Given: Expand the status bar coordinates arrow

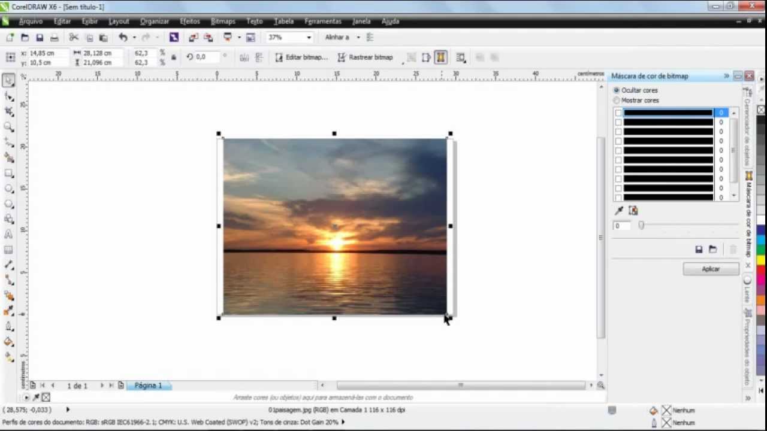Looking at the screenshot, I should coord(68,410).
